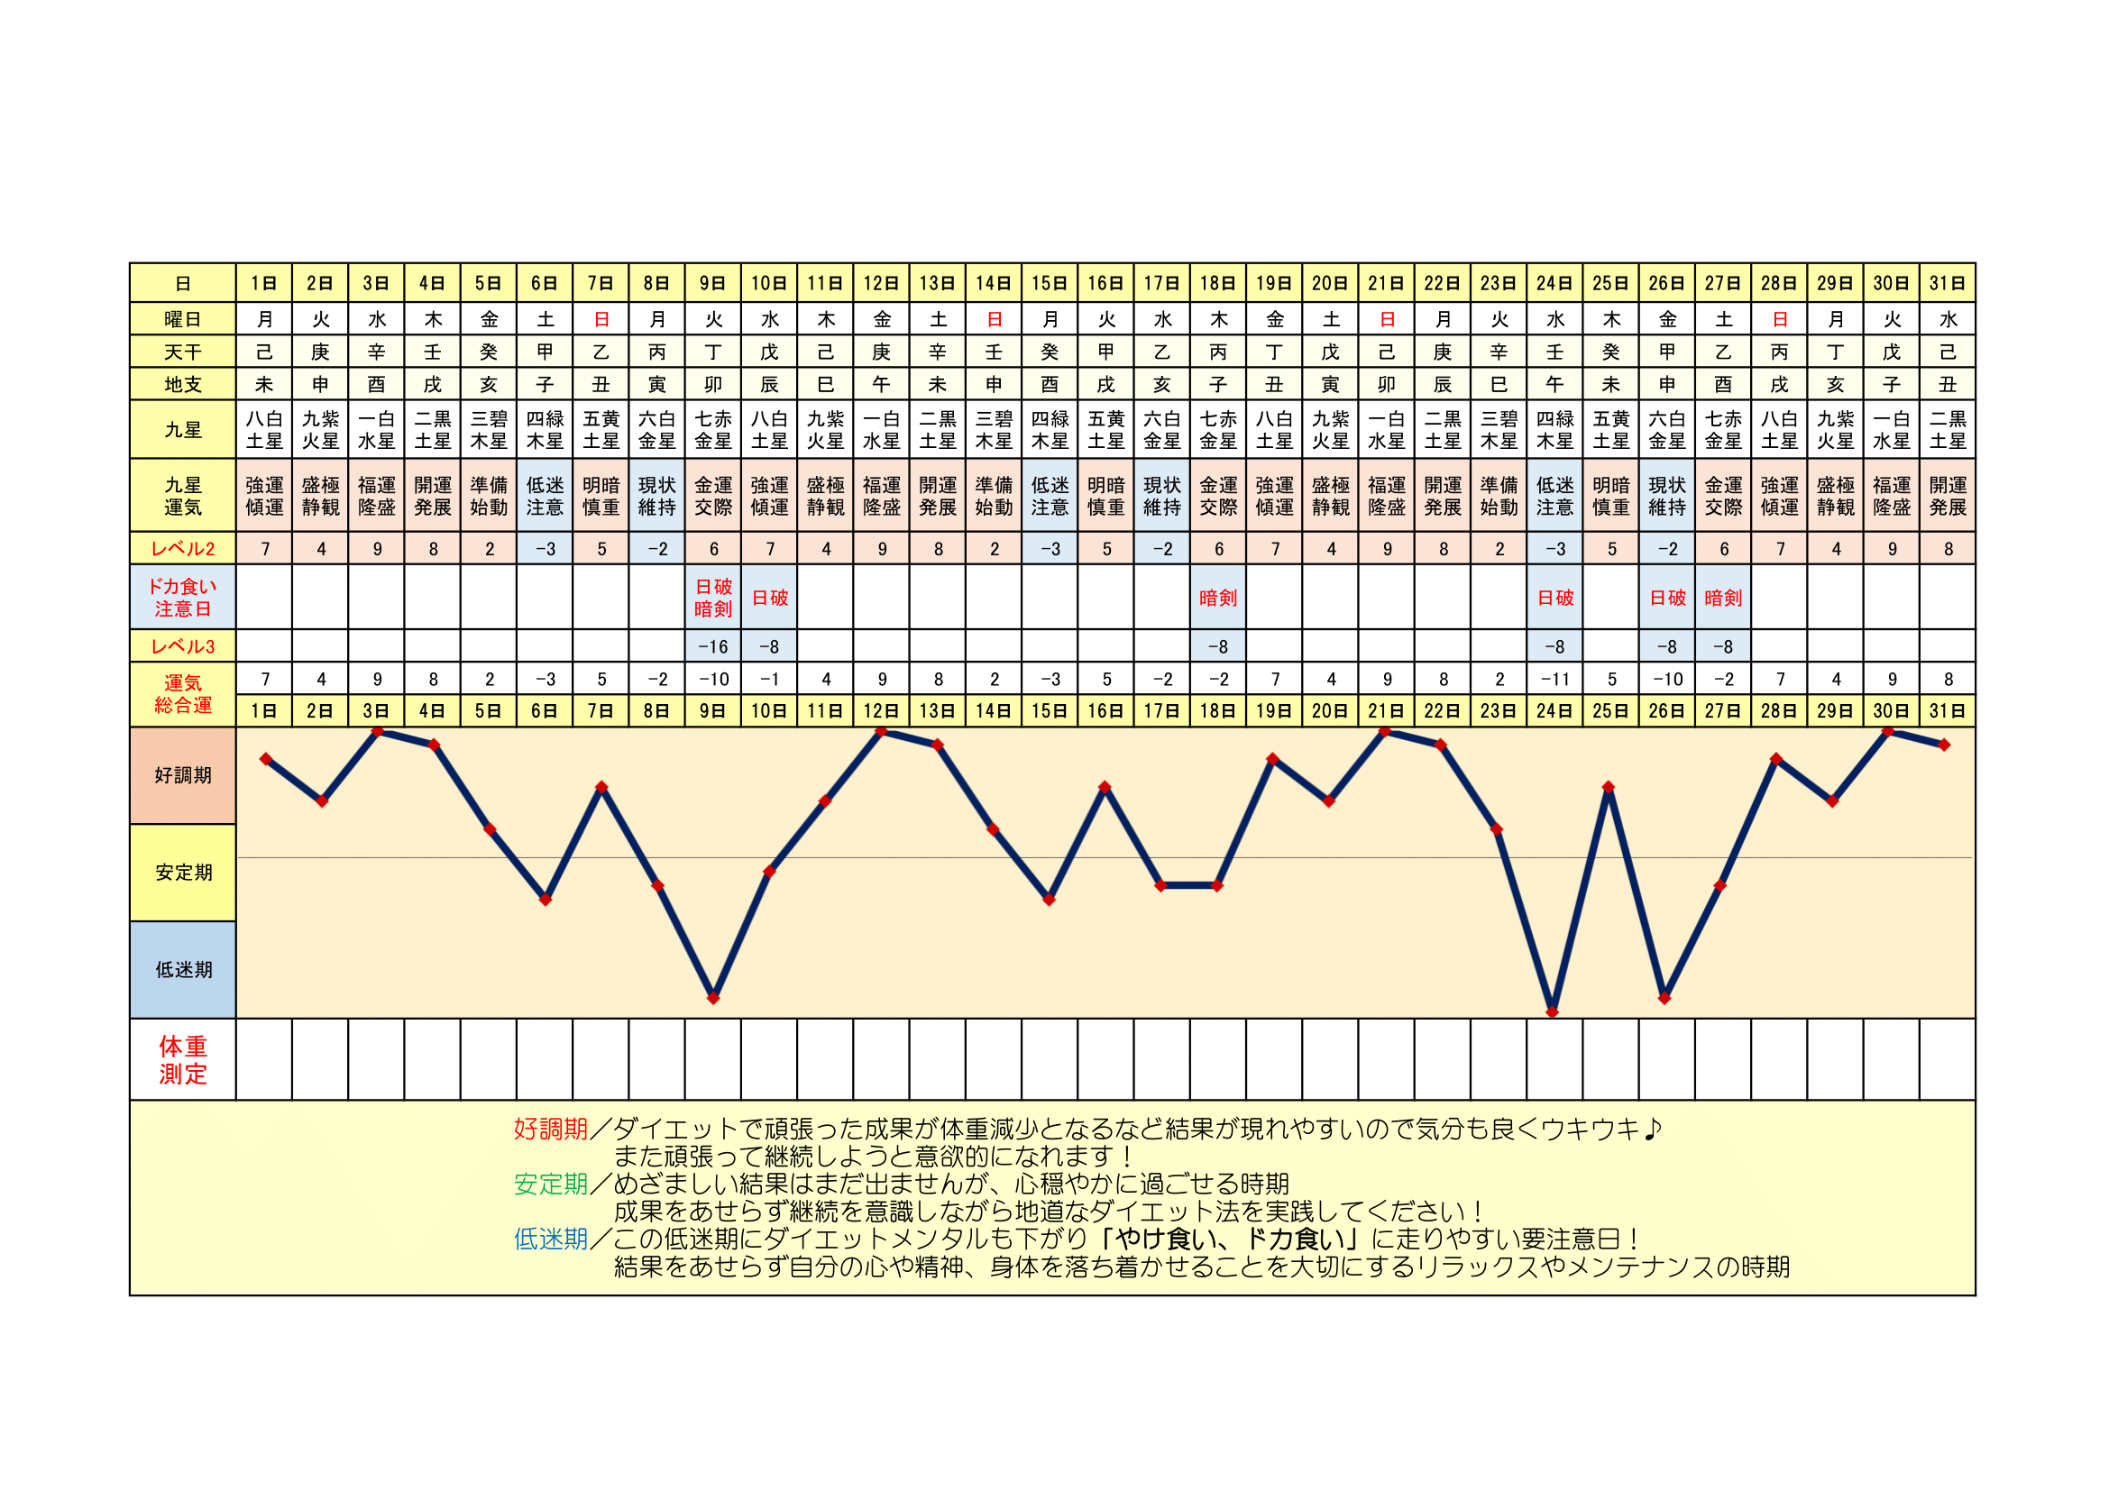Image resolution: width=2109 pixels, height=1491 pixels.
Task: Click empty weight box under 31日 column
Action: [x=1948, y=1059]
